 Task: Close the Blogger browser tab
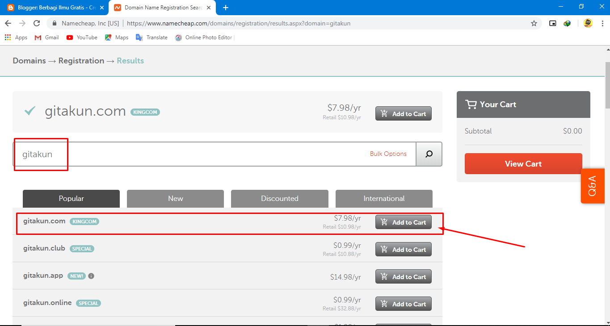point(101,8)
